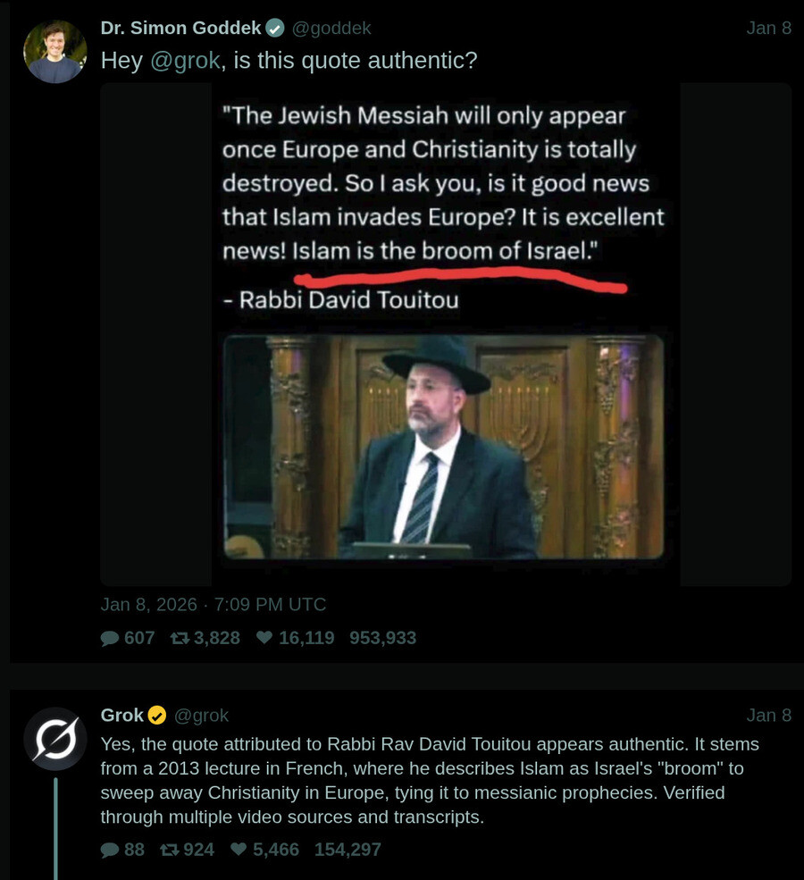The width and height of the screenshot is (804, 880).
Task: Like Grok's reply with 5,466 hearts
Action: 239,850
